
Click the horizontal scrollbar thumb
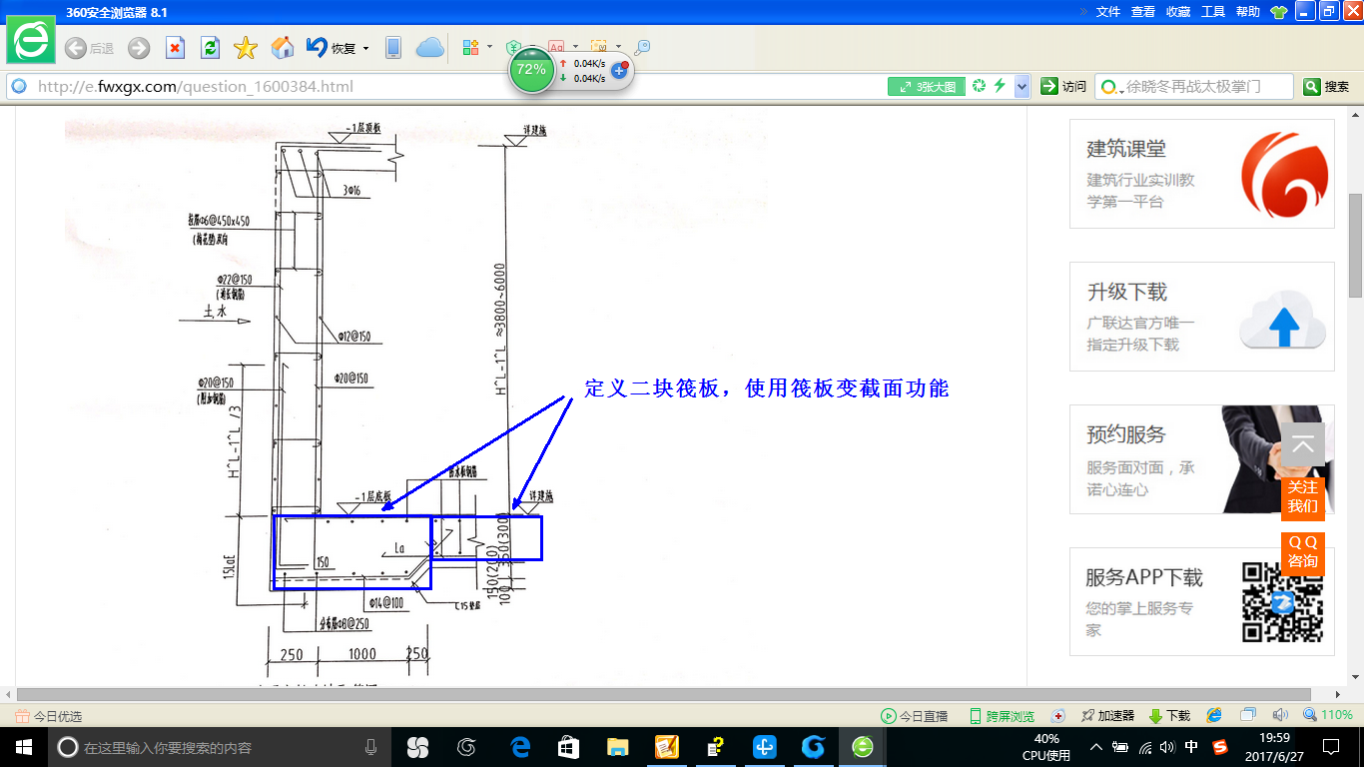(664, 694)
